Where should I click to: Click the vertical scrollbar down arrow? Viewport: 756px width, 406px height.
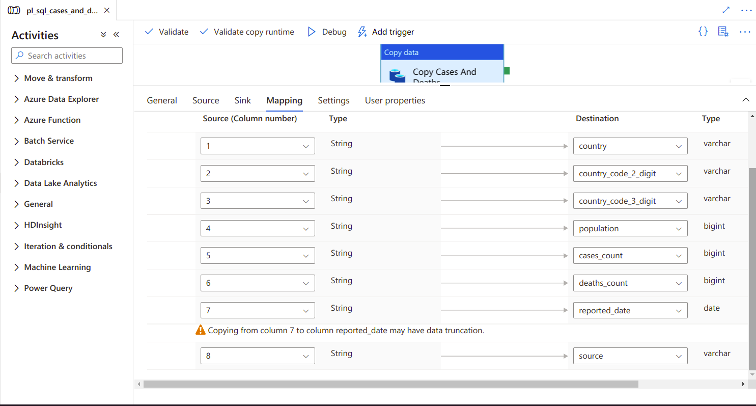752,374
